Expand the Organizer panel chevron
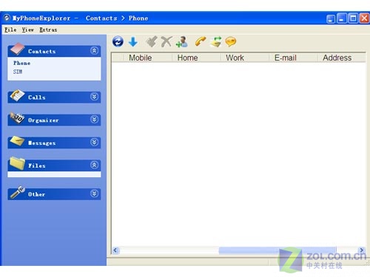 point(94,120)
